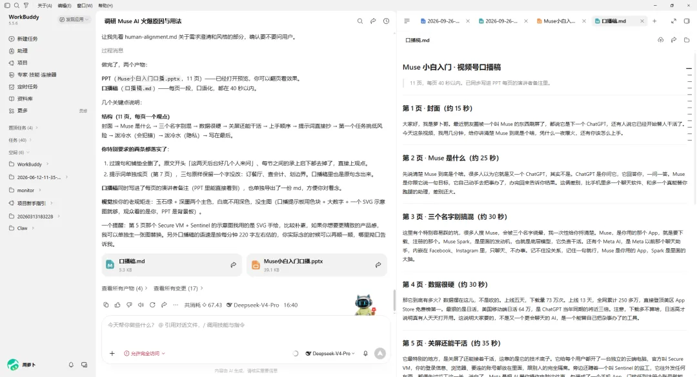This screenshot has width=697, height=377.
Task: Read the reply aloud with speaker icon
Action: 141,305
